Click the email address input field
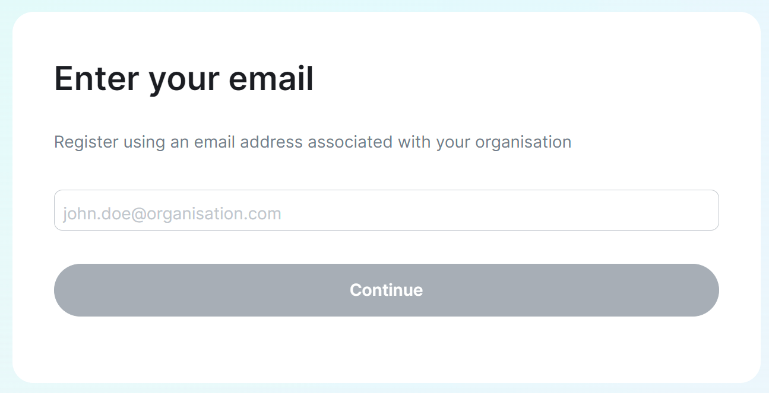 click(x=386, y=210)
